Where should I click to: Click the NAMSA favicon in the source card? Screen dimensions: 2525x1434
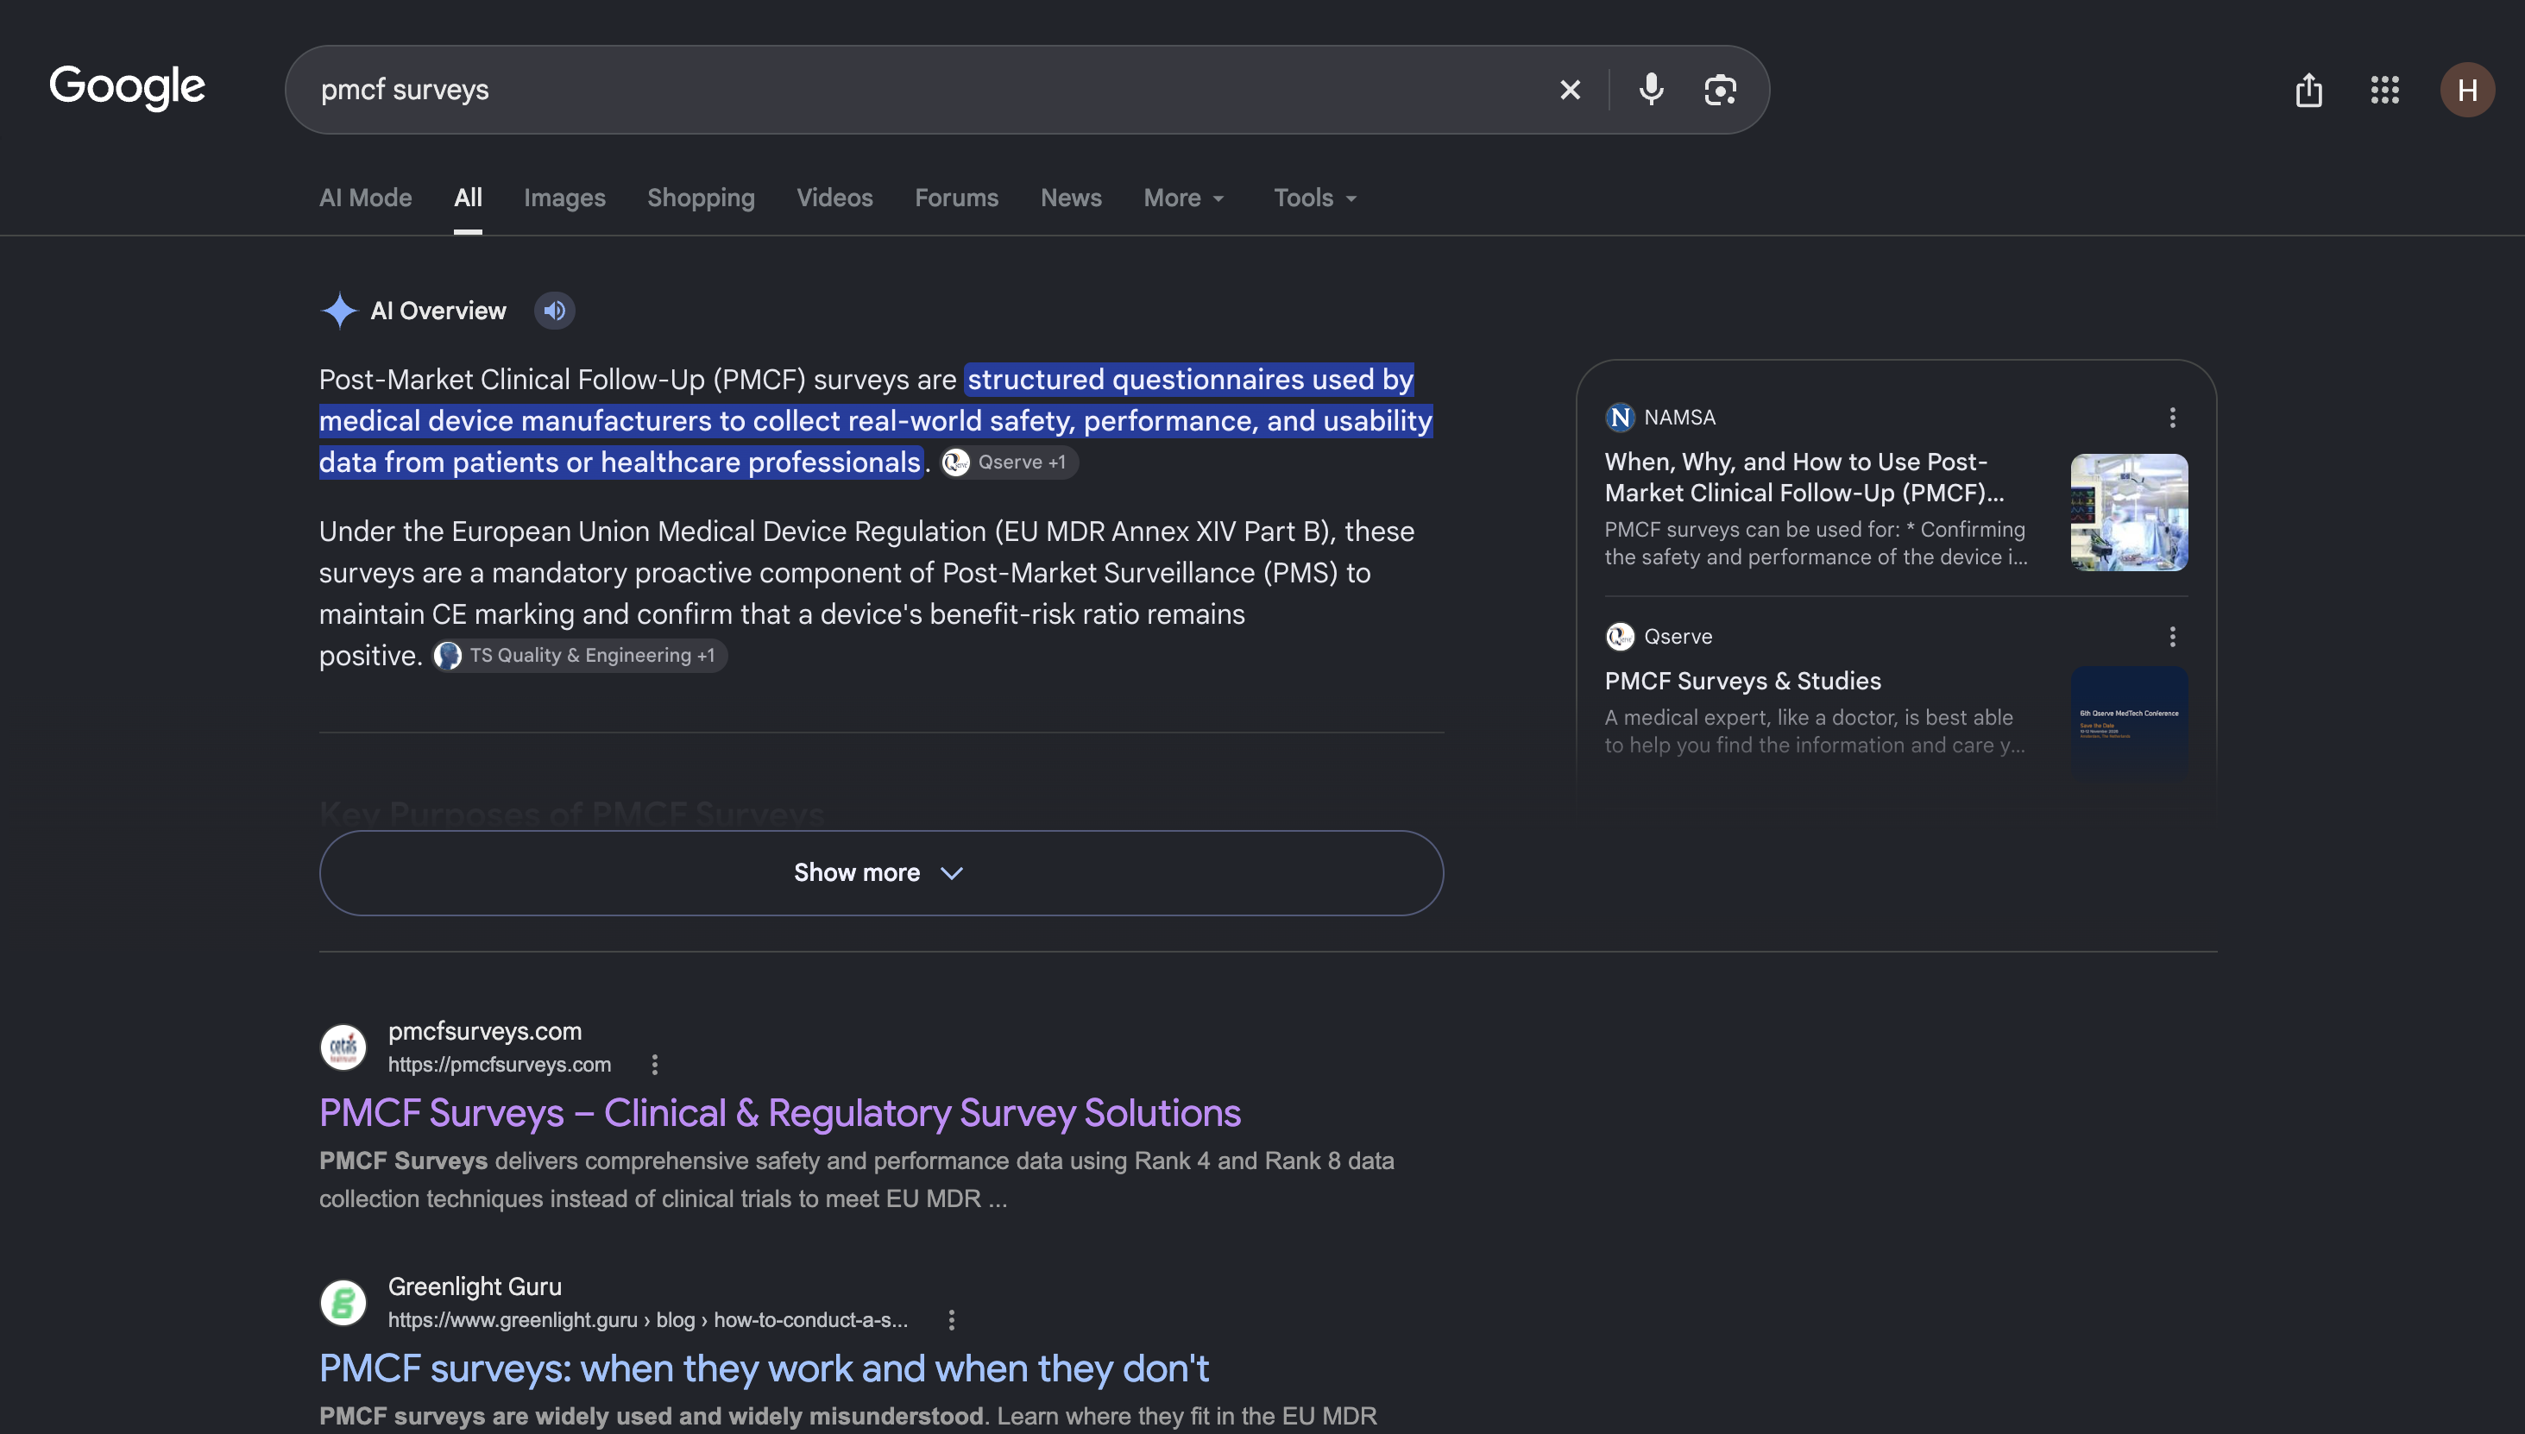pos(1620,418)
